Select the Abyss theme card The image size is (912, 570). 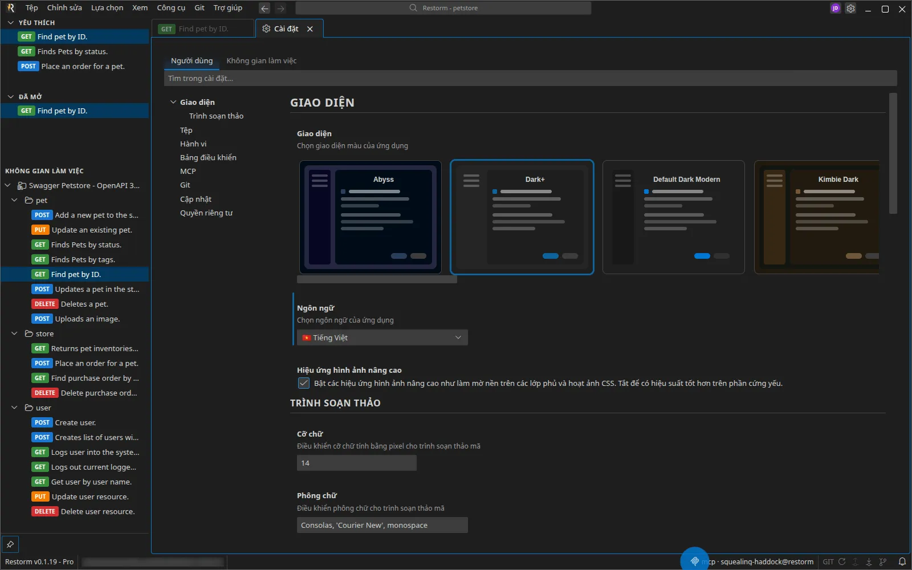[370, 217]
